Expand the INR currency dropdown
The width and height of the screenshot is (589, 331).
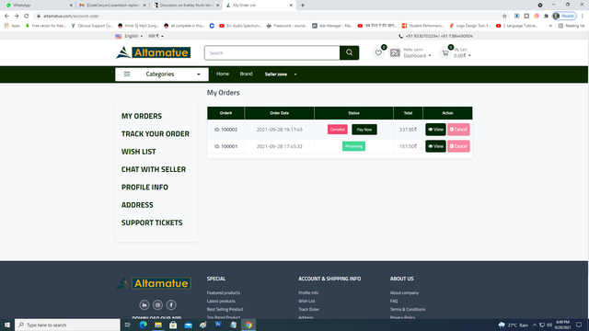coord(156,36)
